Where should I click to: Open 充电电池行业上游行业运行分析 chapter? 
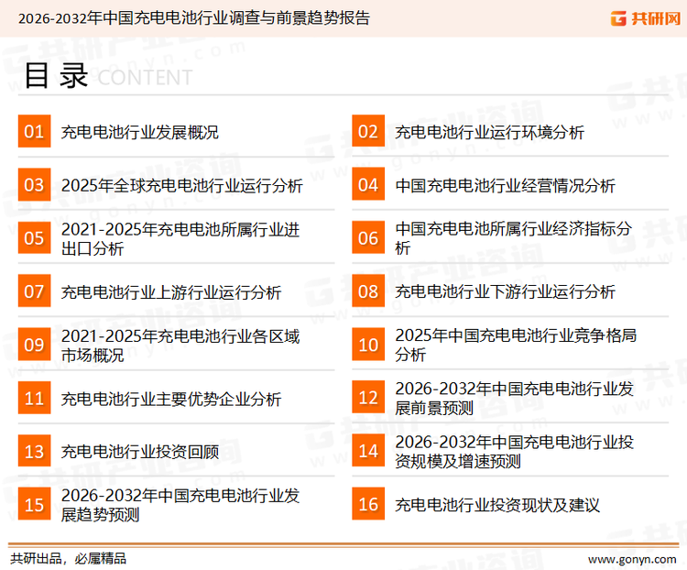pos(171,292)
